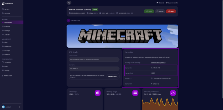The height and width of the screenshot is (110, 223).
Task: Open the Support center link
Action: click(172, 3)
